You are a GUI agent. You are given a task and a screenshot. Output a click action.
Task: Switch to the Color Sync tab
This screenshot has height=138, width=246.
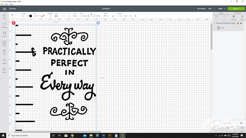pyautogui.click(x=238, y=13)
